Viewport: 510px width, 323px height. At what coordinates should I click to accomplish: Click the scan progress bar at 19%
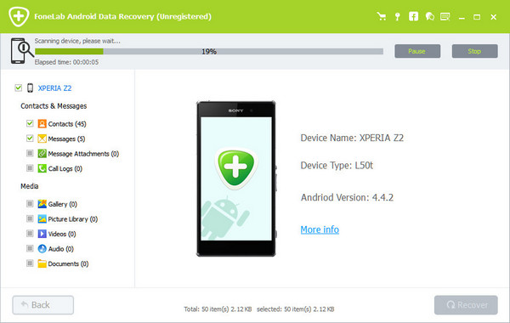209,51
